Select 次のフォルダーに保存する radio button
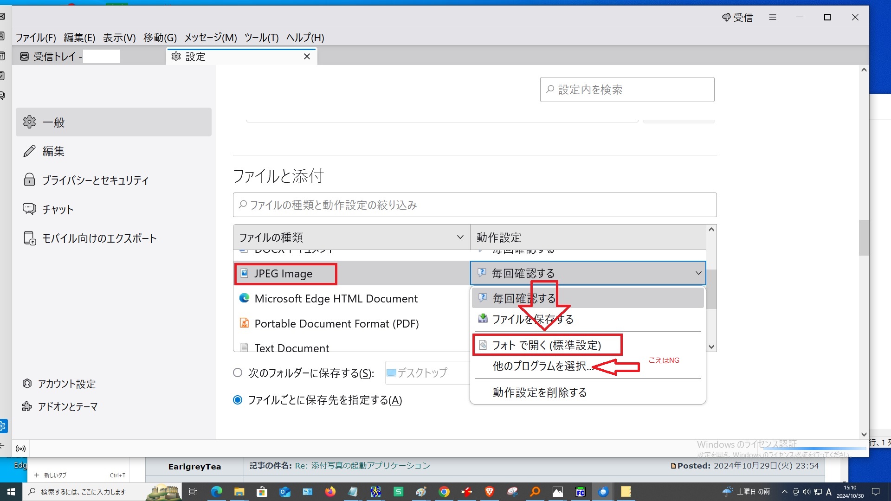Screen dimensions: 891x501 (x=238, y=373)
